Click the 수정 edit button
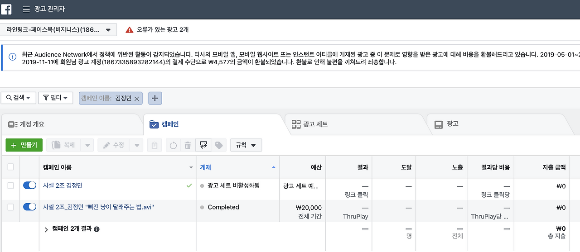580x252 pixels. tap(113, 145)
